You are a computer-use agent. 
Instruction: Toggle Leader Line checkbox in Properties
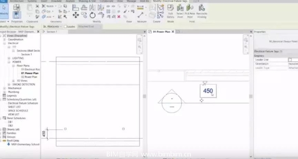(x=290, y=60)
